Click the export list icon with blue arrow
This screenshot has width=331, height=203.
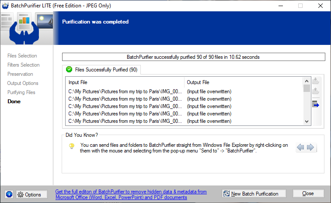[x=316, y=104]
